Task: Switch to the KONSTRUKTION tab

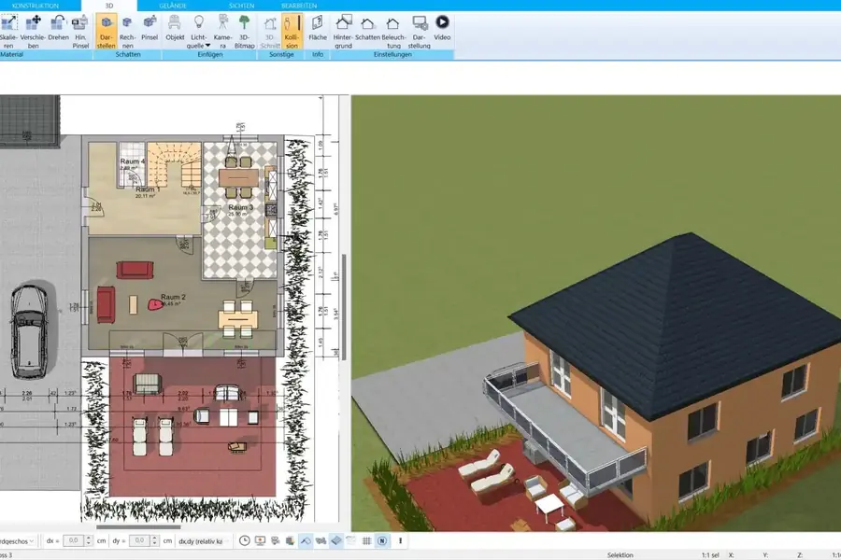Action: [x=36, y=6]
